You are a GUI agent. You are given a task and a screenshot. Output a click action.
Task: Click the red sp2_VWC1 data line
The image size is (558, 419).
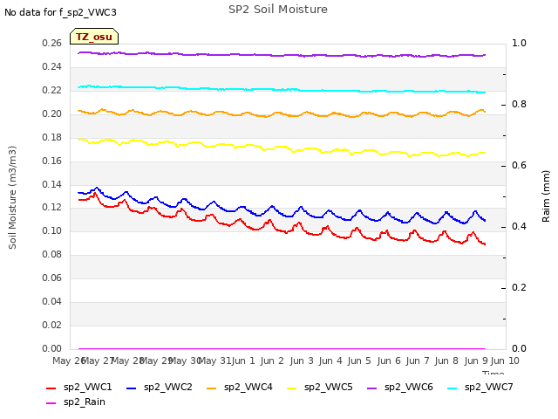click(x=281, y=230)
